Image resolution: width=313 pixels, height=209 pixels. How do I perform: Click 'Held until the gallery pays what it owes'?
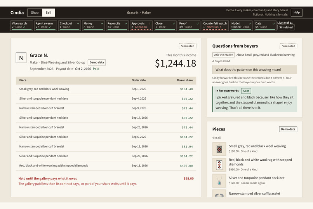click(x=48, y=179)
